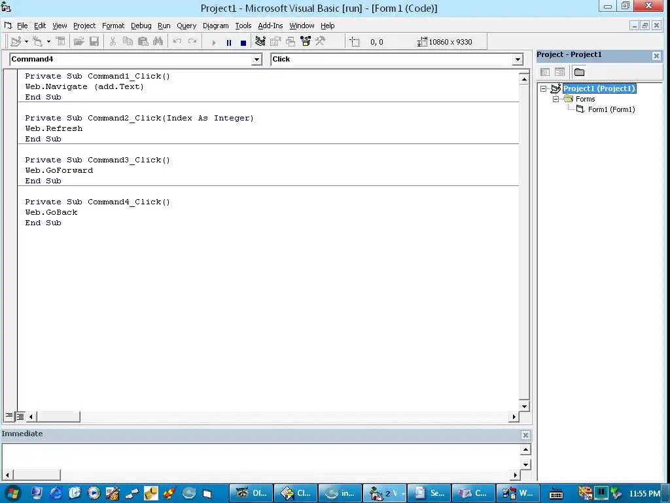Image resolution: width=670 pixels, height=503 pixels.
Task: Click inside the Immediate window text area
Action: tap(260, 456)
